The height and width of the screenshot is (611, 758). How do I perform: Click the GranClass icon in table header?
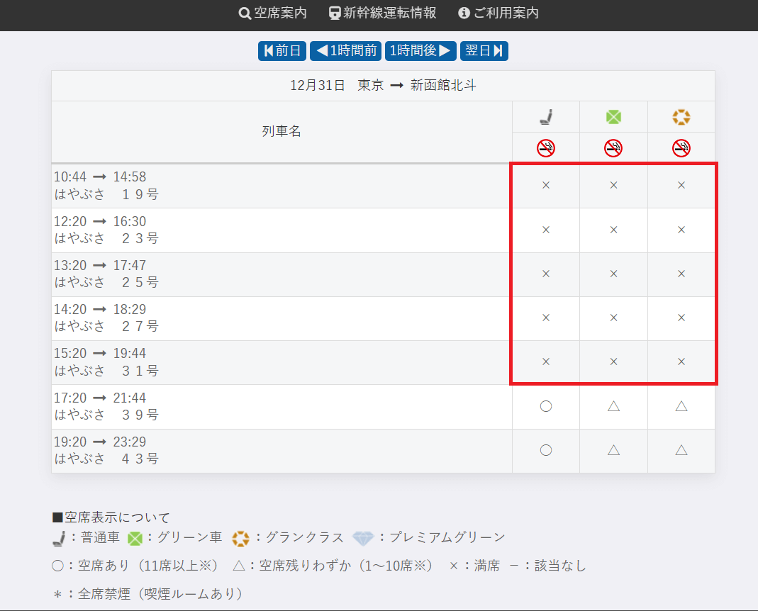(x=681, y=117)
